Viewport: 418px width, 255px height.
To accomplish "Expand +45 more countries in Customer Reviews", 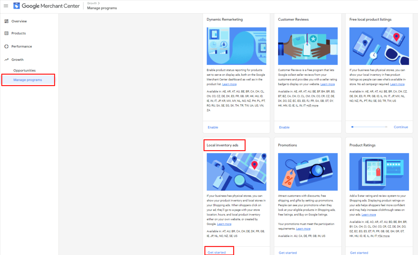I will [312, 106].
